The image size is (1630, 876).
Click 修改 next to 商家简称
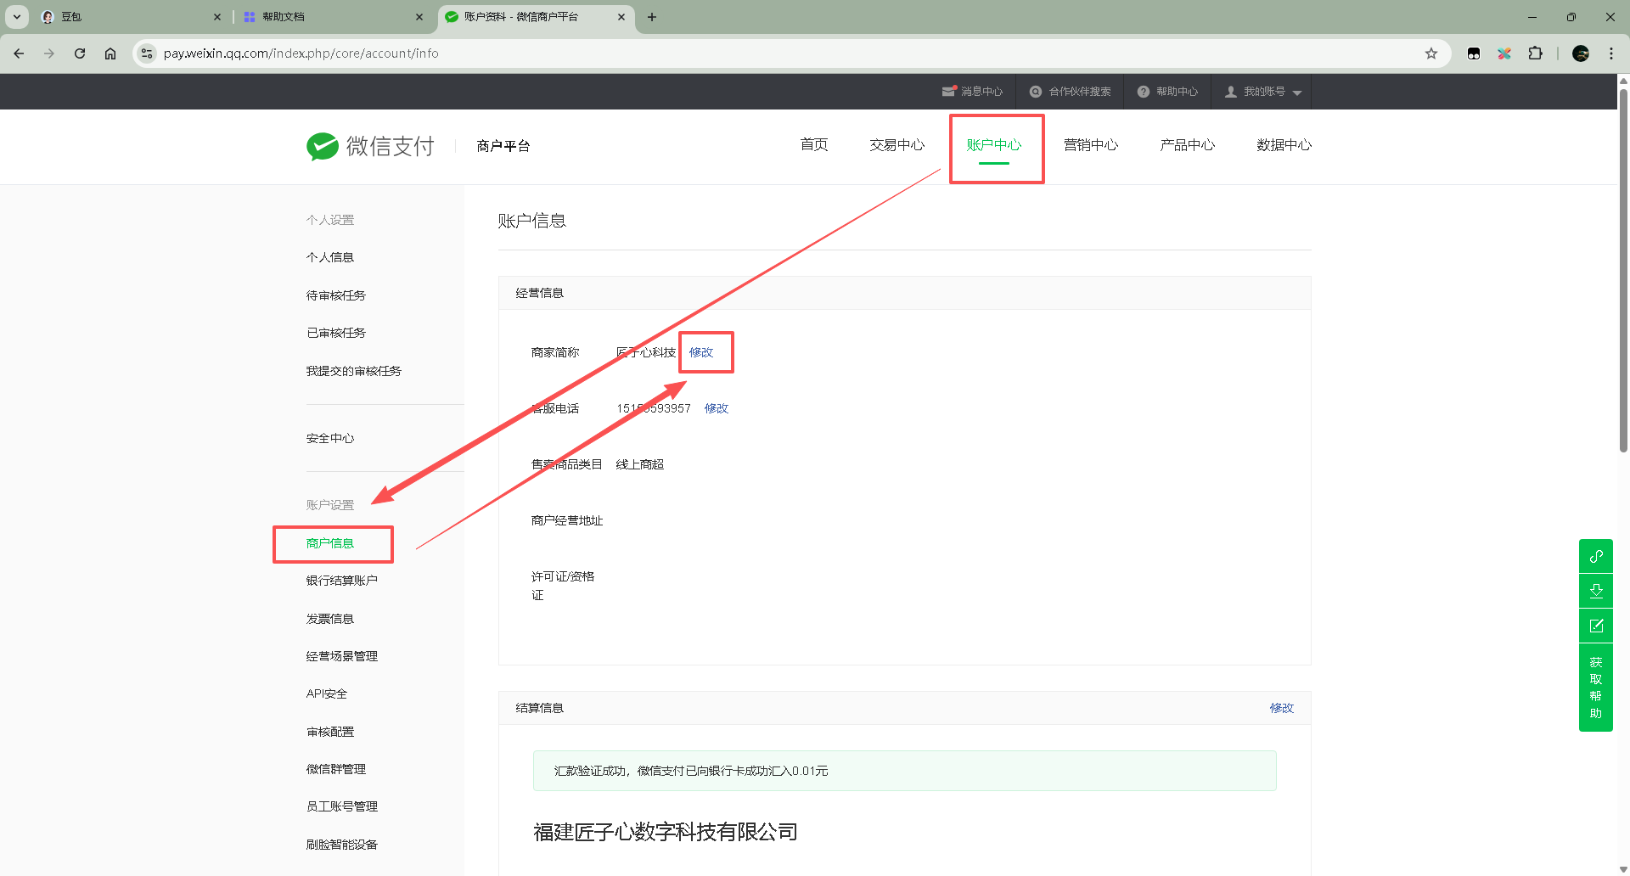click(x=701, y=352)
